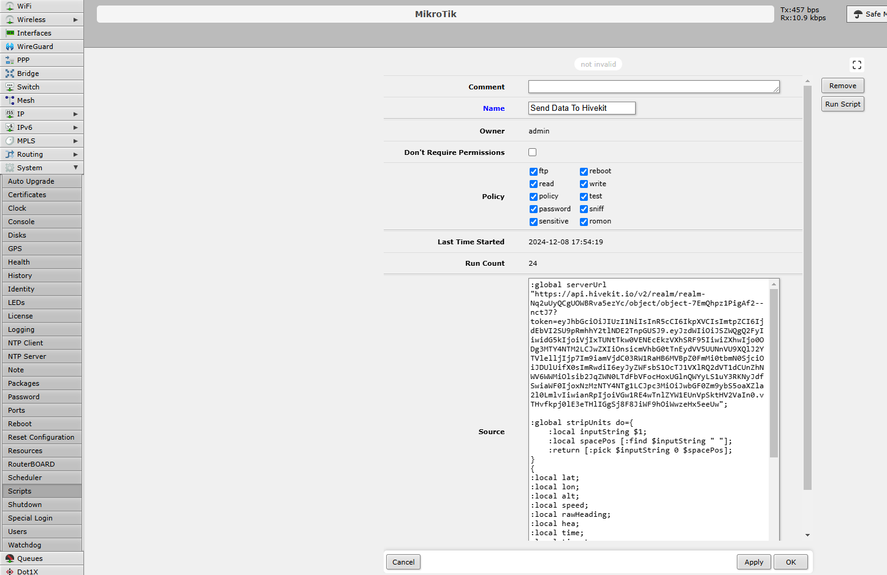This screenshot has width=887, height=575.
Task: Open NTP Client menu item
Action: [x=42, y=343]
